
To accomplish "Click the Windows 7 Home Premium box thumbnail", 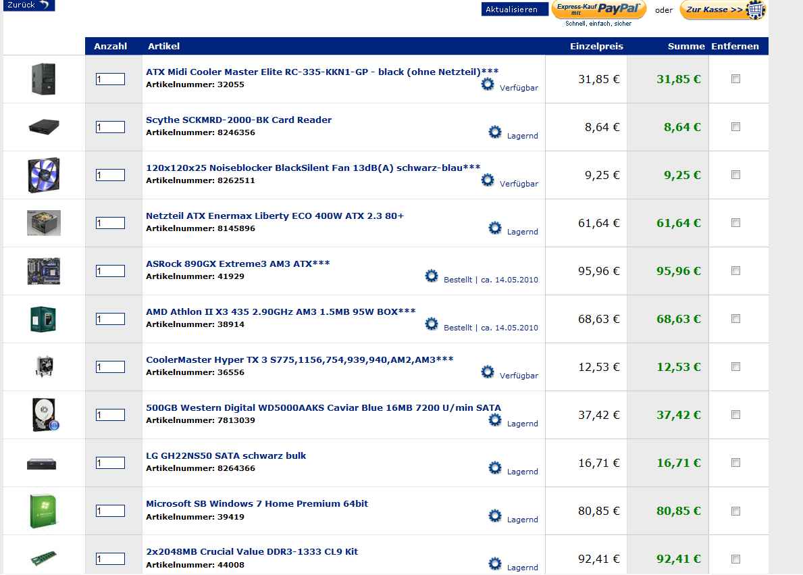I will pos(43,511).
